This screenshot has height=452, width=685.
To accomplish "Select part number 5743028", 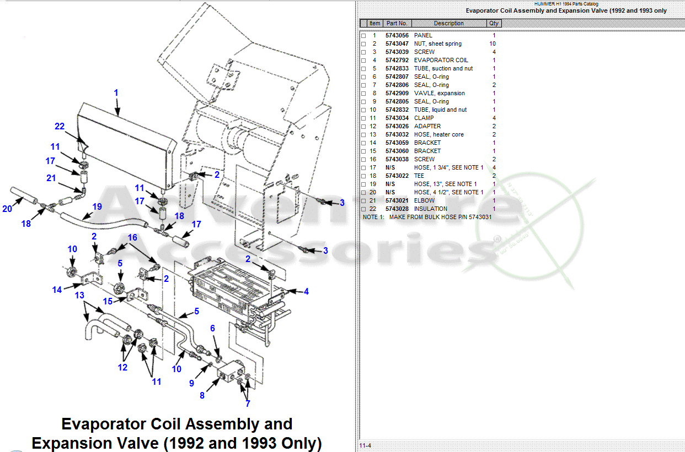I will (x=397, y=209).
